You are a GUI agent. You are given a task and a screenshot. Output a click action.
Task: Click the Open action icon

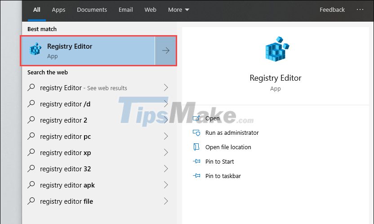(x=196, y=118)
